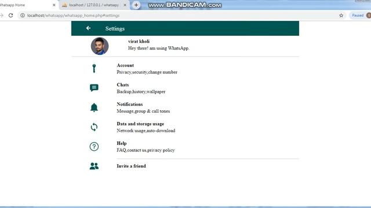Click the Help question mark icon
Screen dimensions: 371x208
[94, 147]
